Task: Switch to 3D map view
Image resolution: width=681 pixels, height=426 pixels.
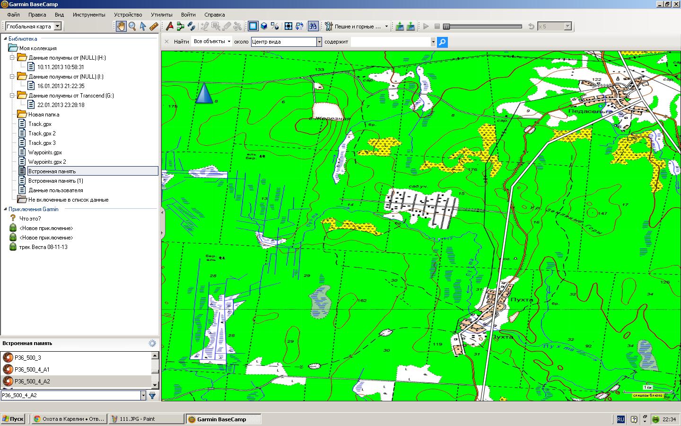Action: (264, 27)
